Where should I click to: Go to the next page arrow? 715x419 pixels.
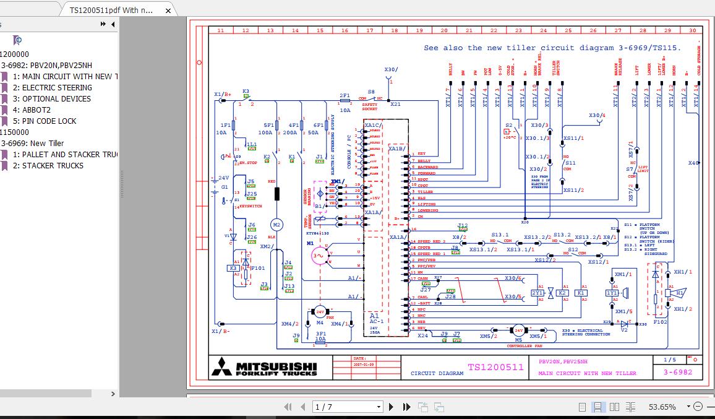(392, 407)
